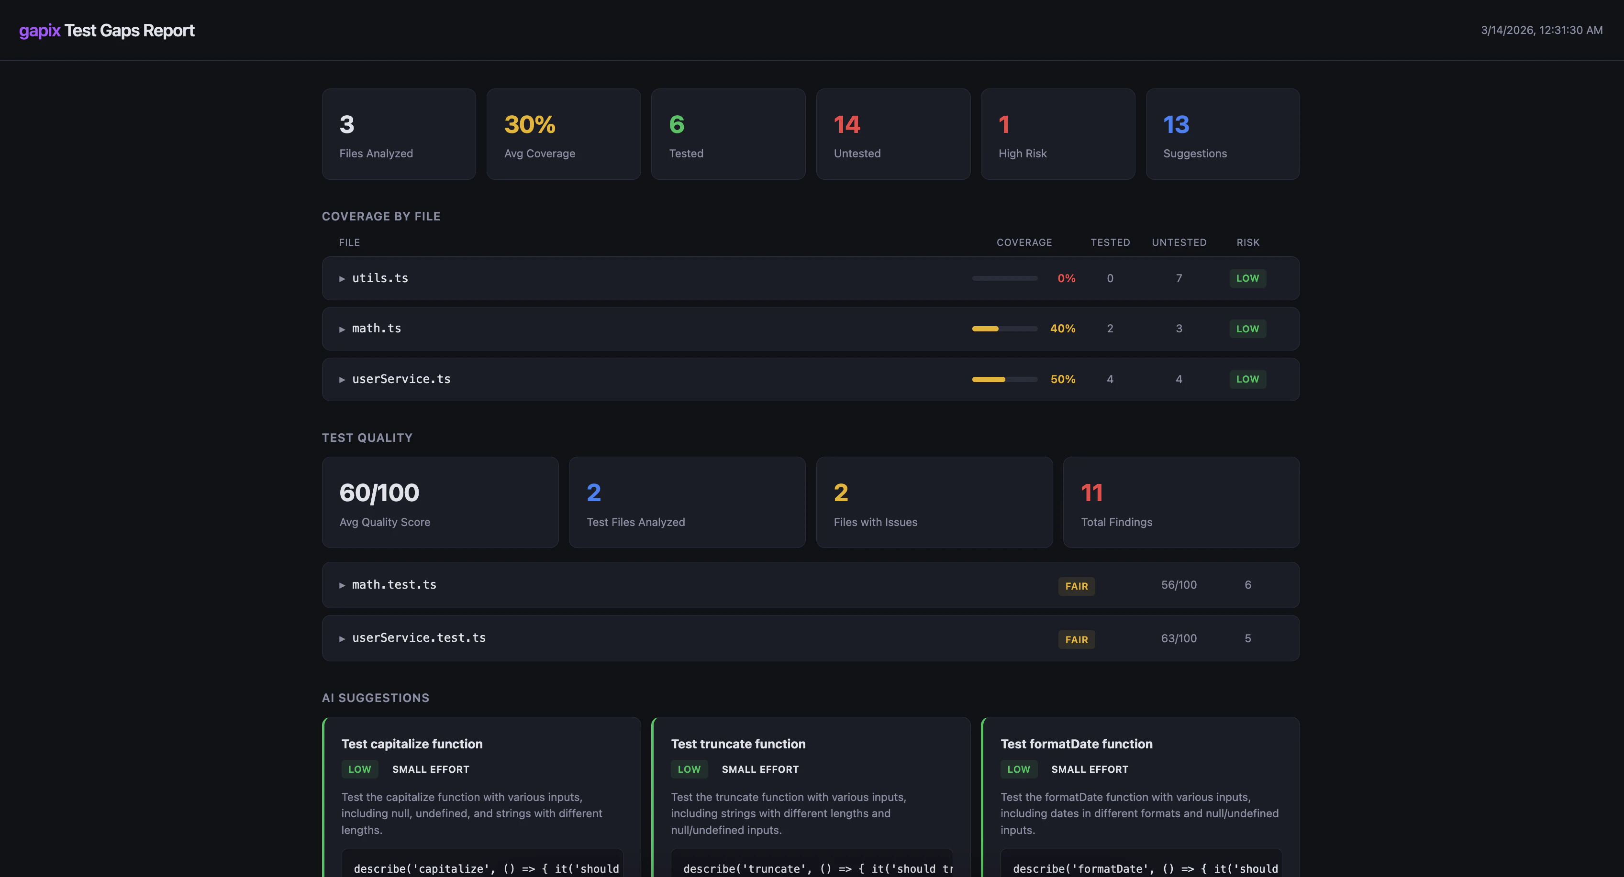The image size is (1624, 877).
Task: Click the Total Findings quality card
Action: [x=1181, y=502]
